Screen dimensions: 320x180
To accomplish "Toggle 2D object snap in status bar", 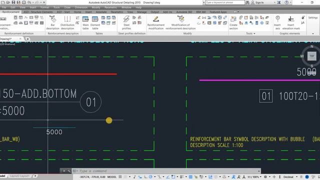I will point(173,176).
